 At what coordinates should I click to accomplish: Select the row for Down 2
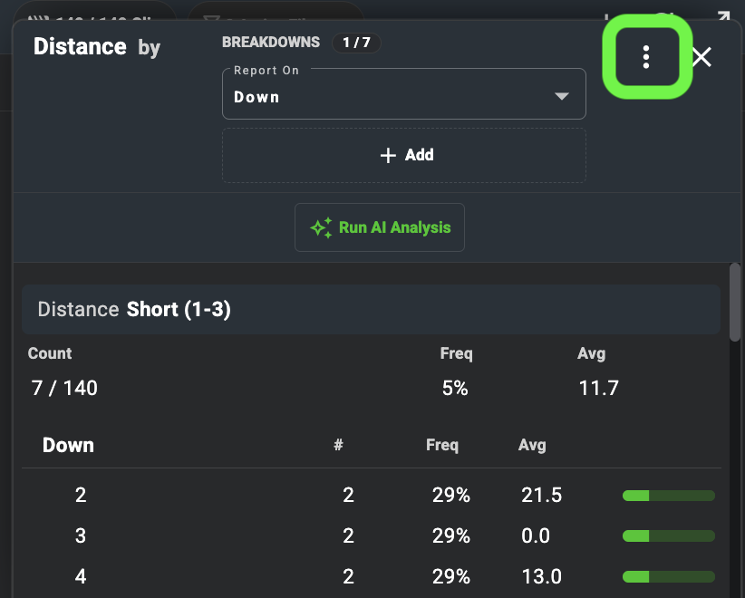[371, 496]
